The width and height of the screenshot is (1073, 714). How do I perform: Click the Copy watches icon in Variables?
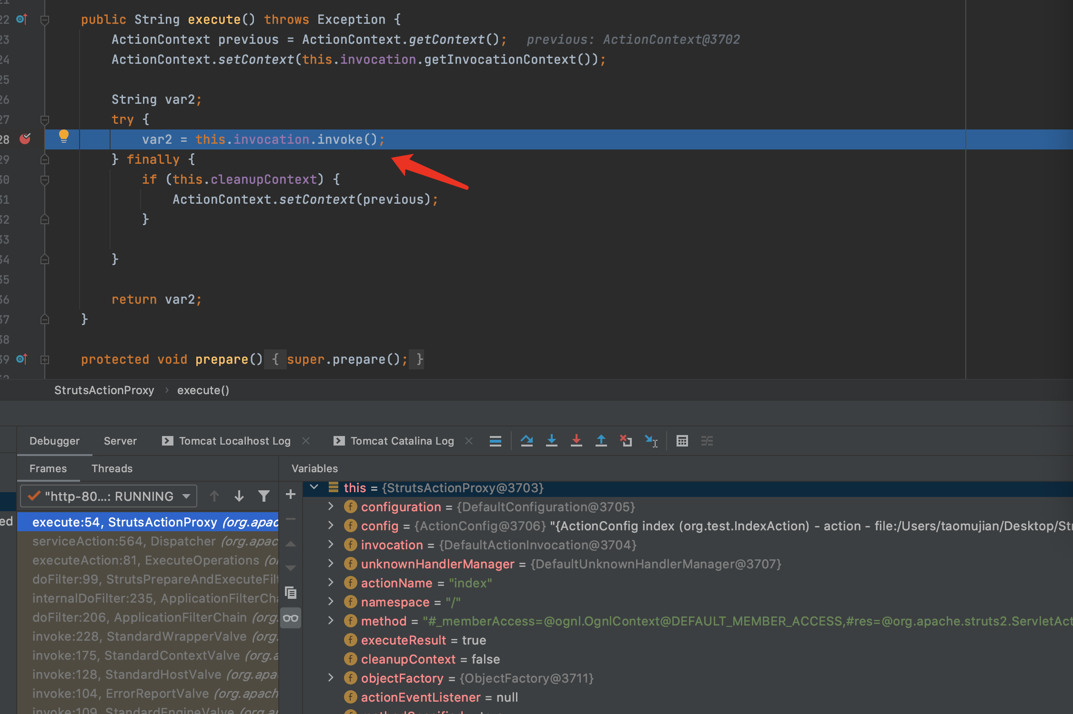tap(291, 593)
